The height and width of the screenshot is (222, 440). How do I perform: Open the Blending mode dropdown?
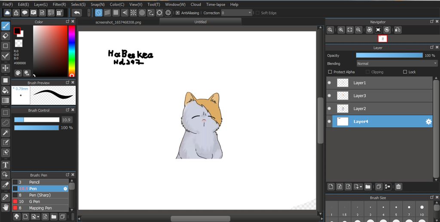coord(397,64)
